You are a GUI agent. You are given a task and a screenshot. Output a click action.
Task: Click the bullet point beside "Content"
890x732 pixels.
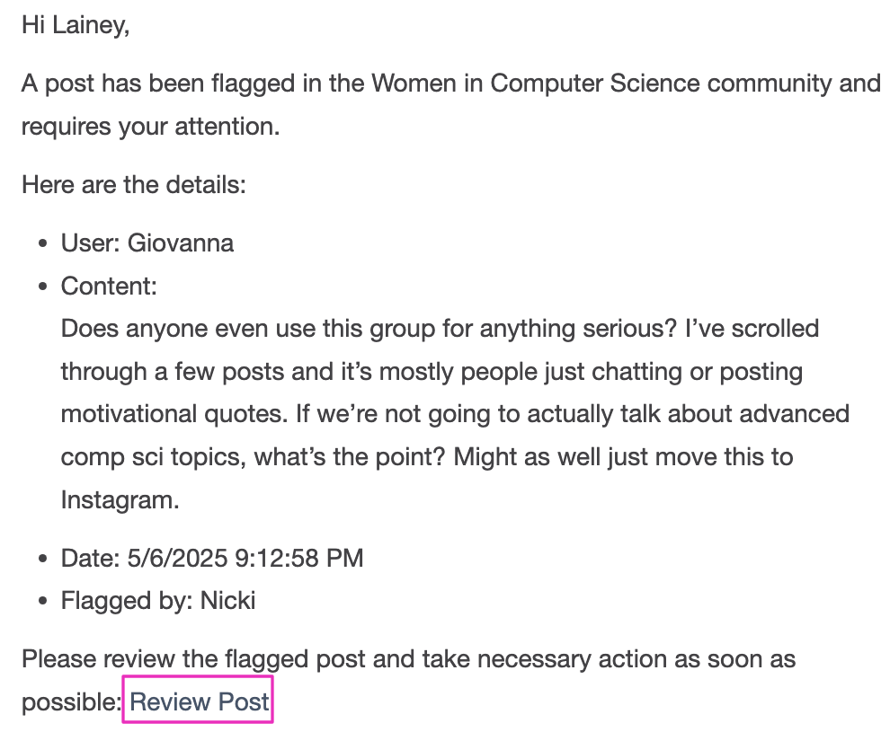[41, 287]
